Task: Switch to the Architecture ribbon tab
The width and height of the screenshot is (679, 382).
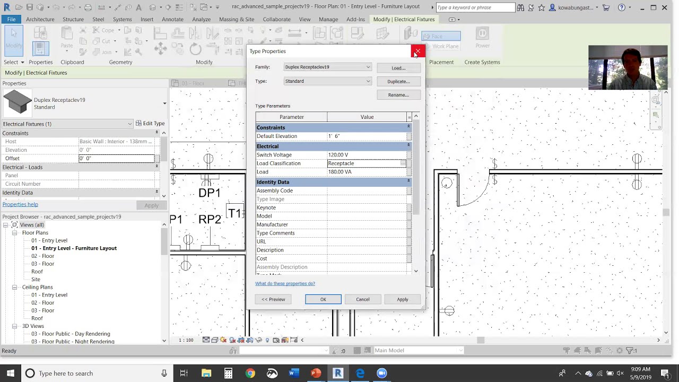Action: coord(40,19)
